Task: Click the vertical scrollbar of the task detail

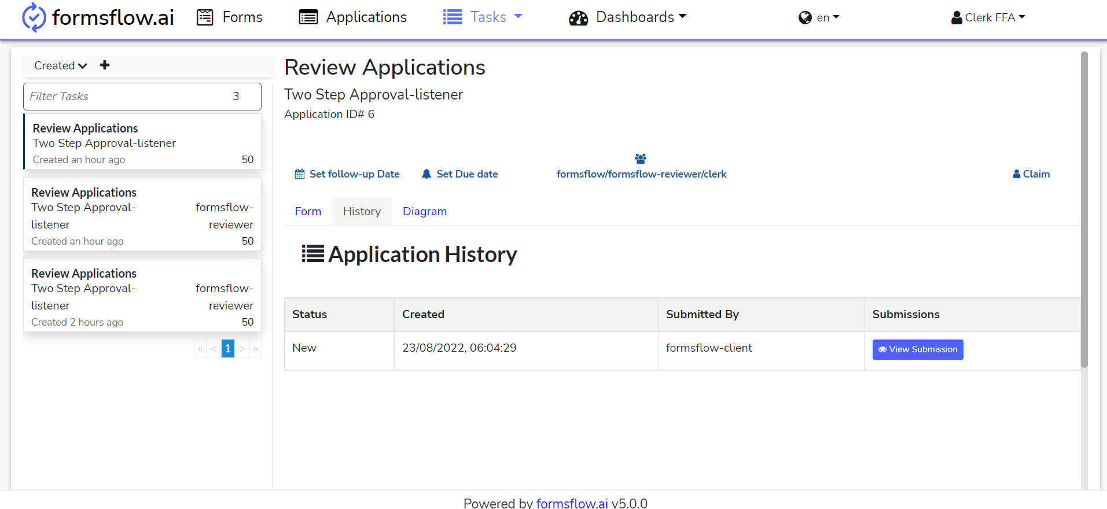Action: click(x=1084, y=209)
